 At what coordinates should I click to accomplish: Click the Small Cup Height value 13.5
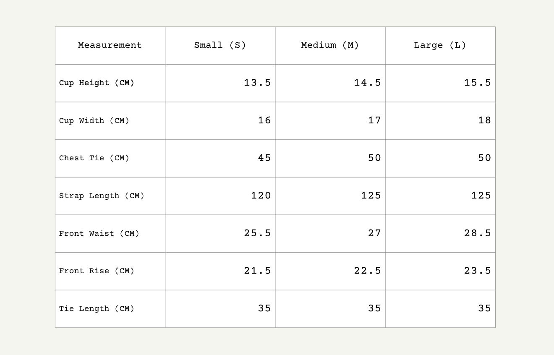pyautogui.click(x=257, y=83)
